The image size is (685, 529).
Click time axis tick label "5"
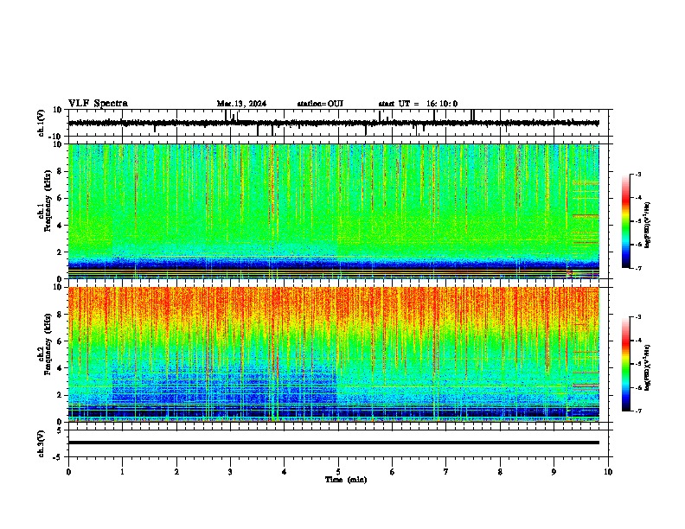[338, 472]
